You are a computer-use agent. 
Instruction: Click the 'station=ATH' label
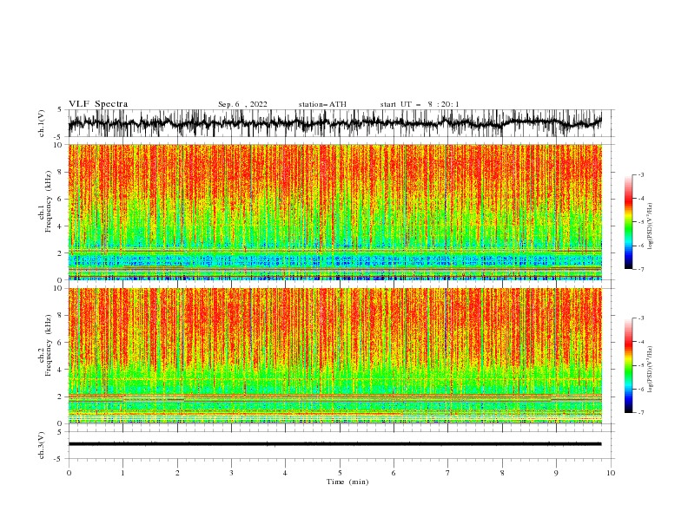click(322, 104)
